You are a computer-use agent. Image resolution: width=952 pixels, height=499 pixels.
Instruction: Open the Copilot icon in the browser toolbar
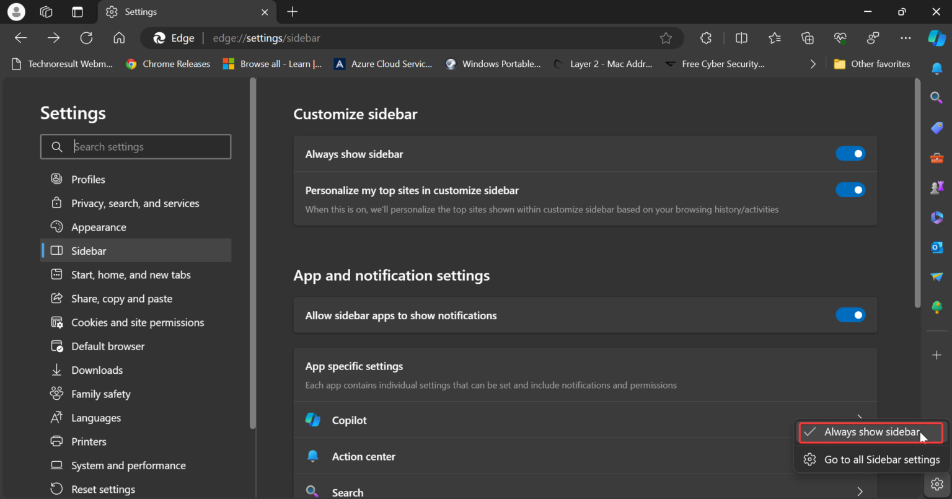(x=937, y=38)
